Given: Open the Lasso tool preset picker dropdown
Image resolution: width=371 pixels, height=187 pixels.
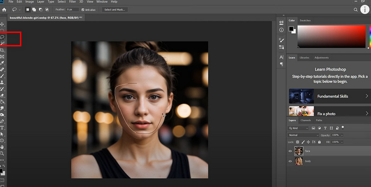Looking at the screenshot, I should click(x=19, y=10).
